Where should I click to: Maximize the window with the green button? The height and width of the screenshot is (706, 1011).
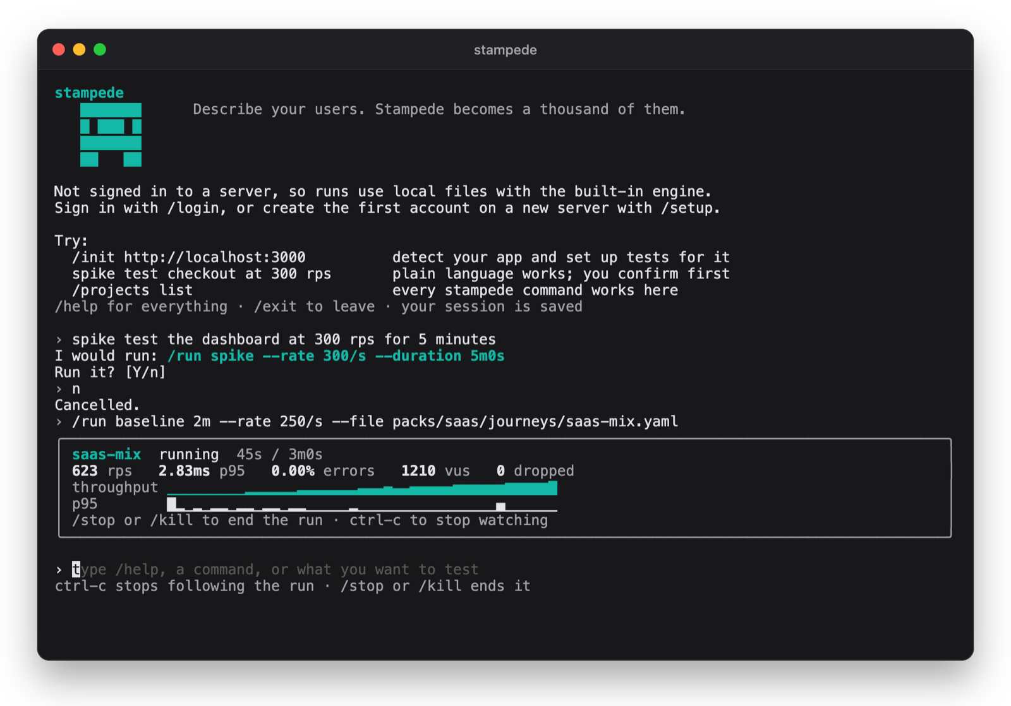tap(100, 50)
